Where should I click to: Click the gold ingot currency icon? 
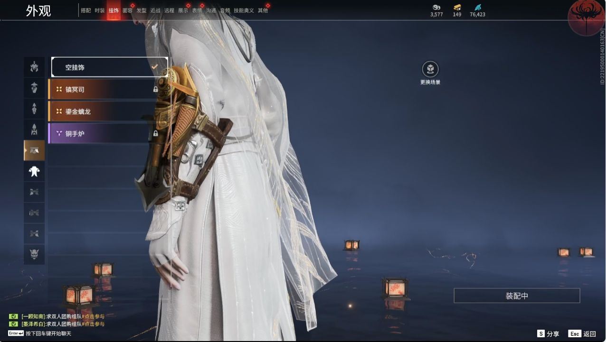457,8
